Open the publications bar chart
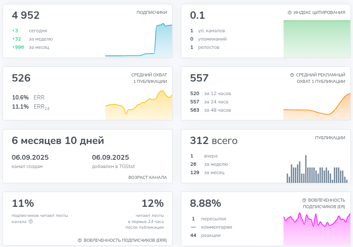The image size is (353, 247). pyautogui.click(x=317, y=169)
